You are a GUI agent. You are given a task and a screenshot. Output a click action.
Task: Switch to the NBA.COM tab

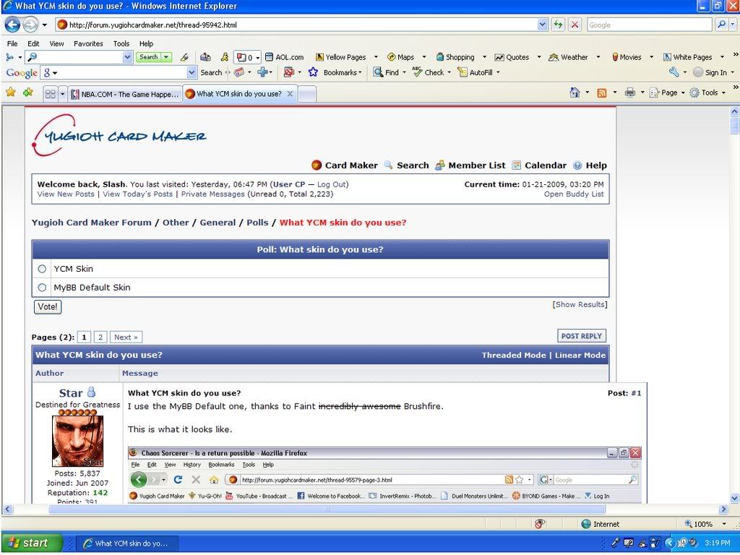tap(124, 94)
